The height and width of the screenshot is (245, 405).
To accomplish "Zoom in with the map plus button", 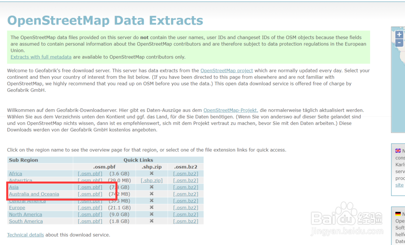I will (399, 34).
